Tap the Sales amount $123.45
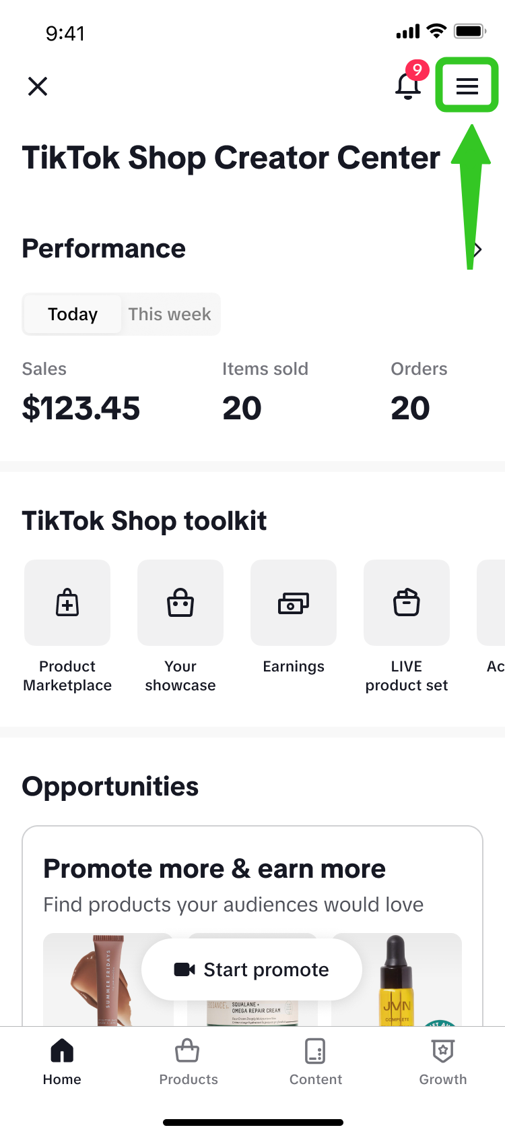The height and width of the screenshot is (1138, 505). [81, 408]
